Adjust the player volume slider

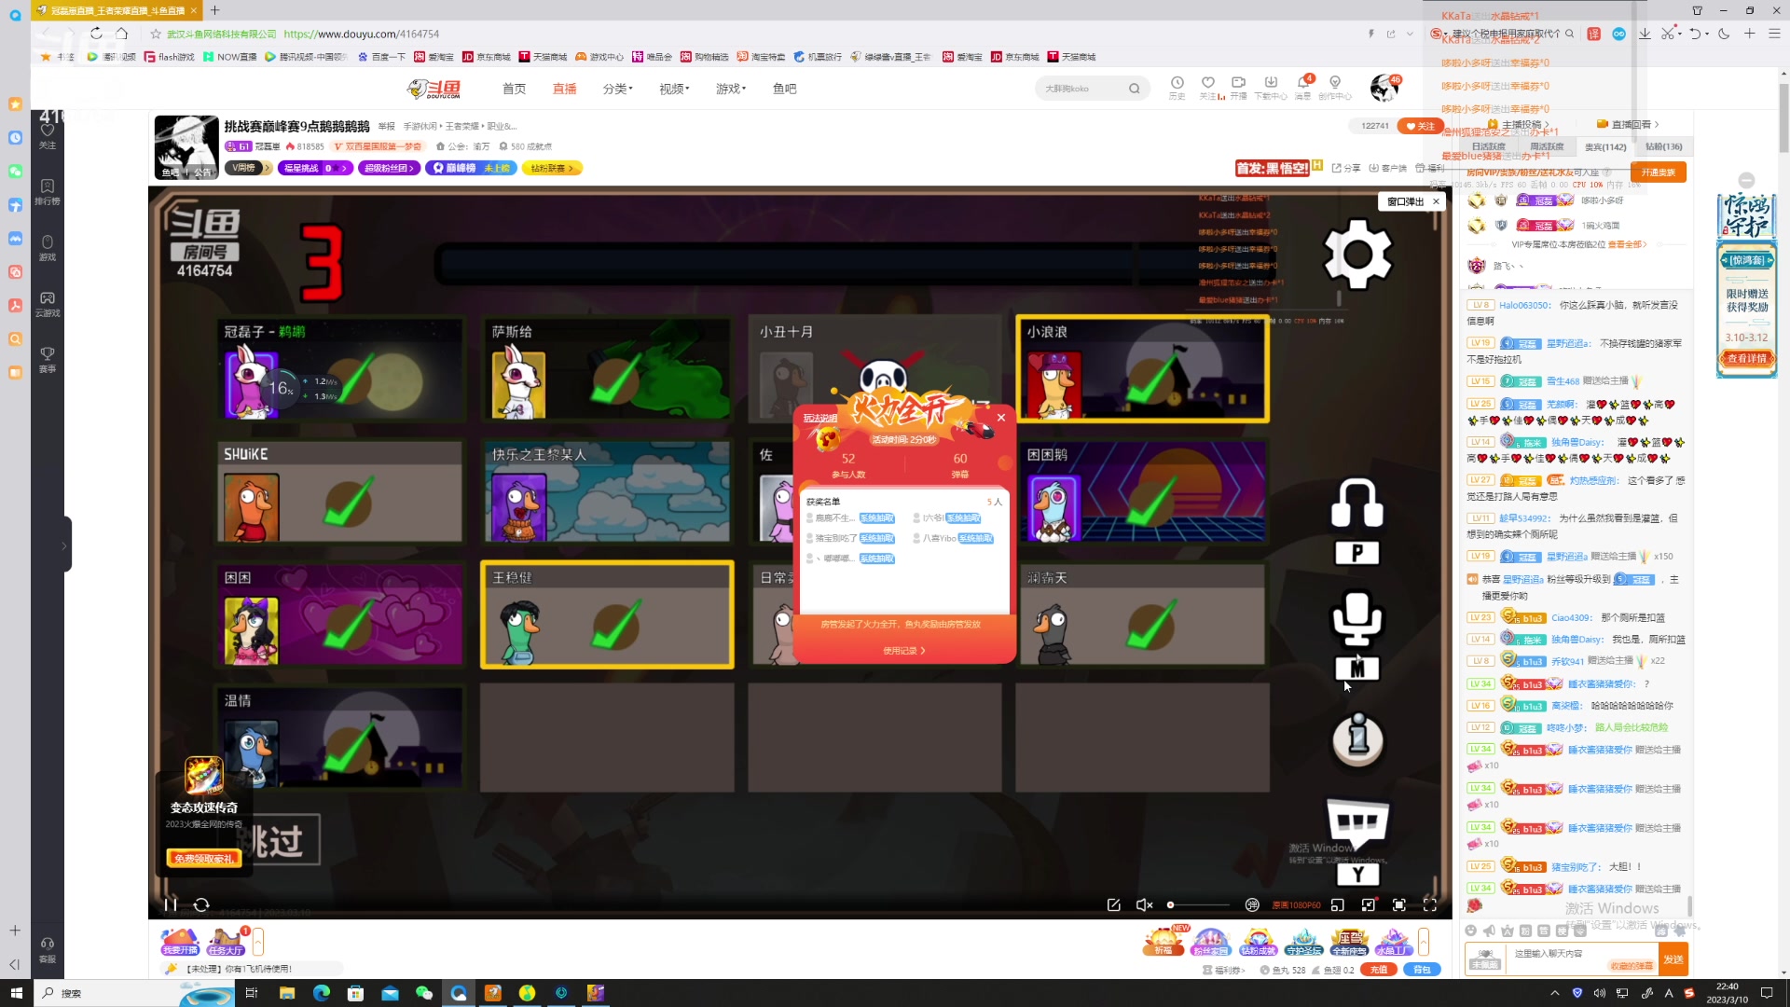coord(1199,904)
